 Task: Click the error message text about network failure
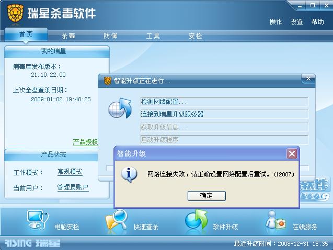pyautogui.click(x=221, y=174)
